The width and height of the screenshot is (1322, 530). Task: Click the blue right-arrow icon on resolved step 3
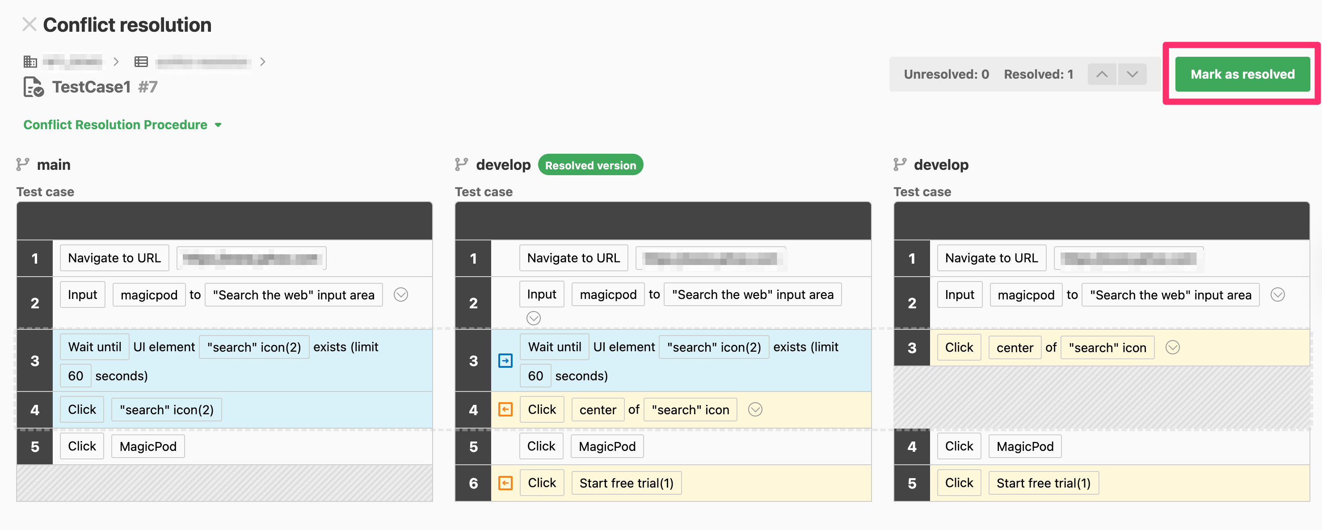click(x=505, y=361)
